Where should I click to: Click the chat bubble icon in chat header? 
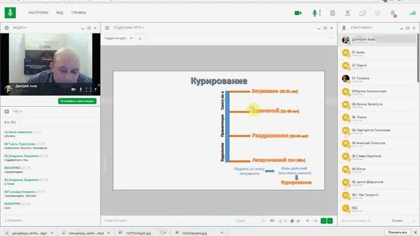click(7, 111)
